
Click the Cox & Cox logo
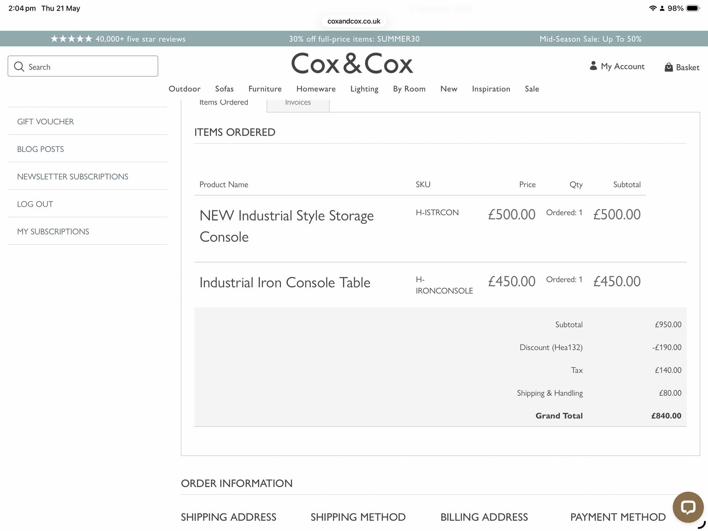click(352, 63)
